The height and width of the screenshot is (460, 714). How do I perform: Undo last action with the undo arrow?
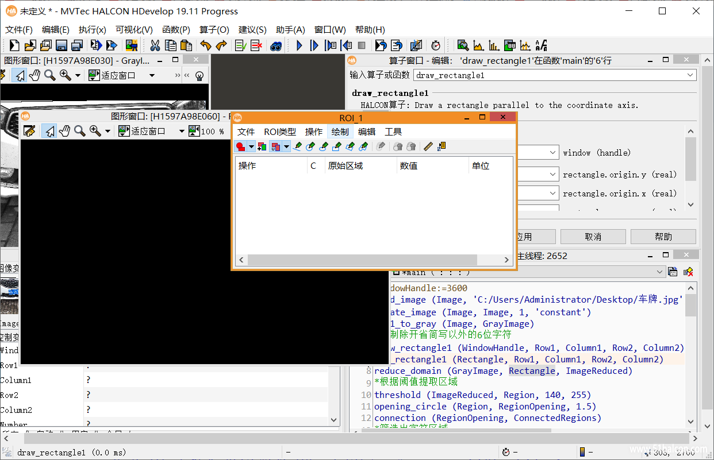(206, 45)
